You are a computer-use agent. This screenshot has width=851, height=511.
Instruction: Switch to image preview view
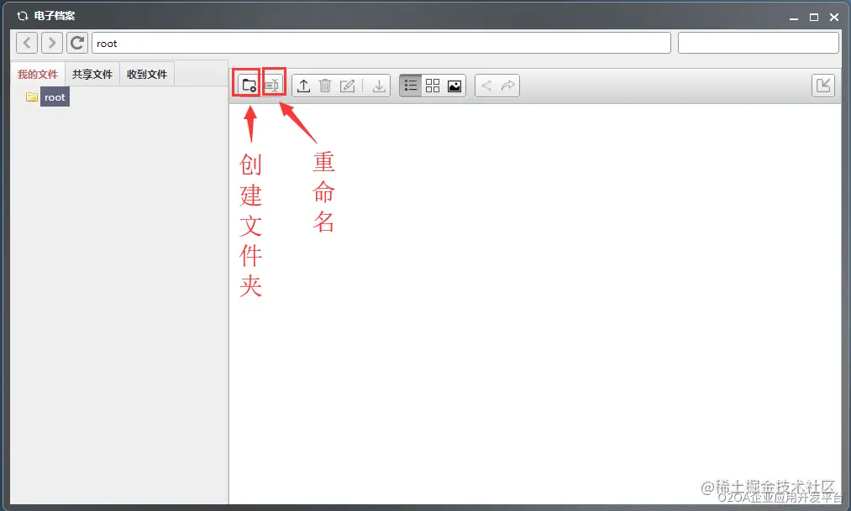pyautogui.click(x=454, y=86)
